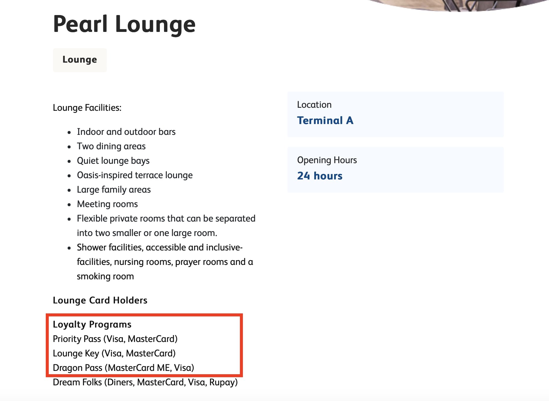Click the Lounge Card Holders heading

coord(100,300)
